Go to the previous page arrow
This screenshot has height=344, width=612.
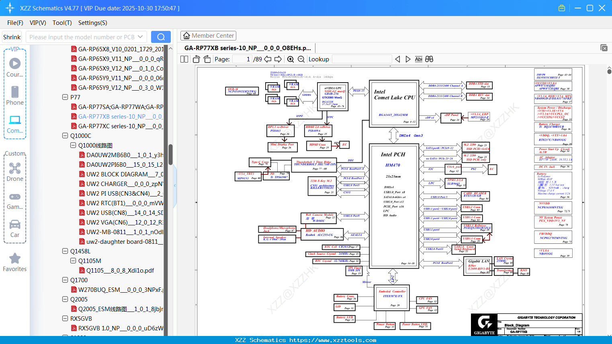point(268,59)
